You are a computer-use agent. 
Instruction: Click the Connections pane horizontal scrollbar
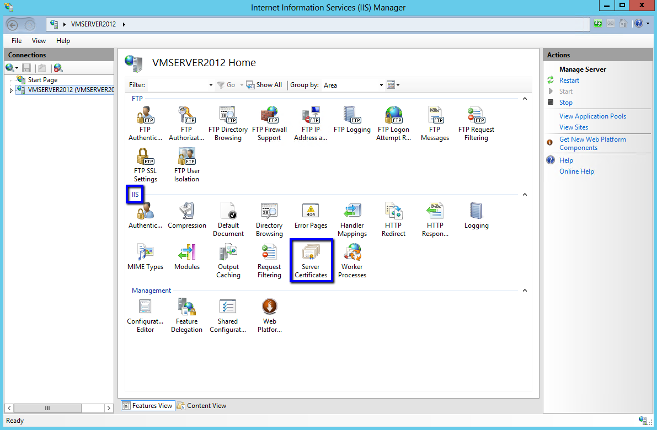[x=47, y=408]
